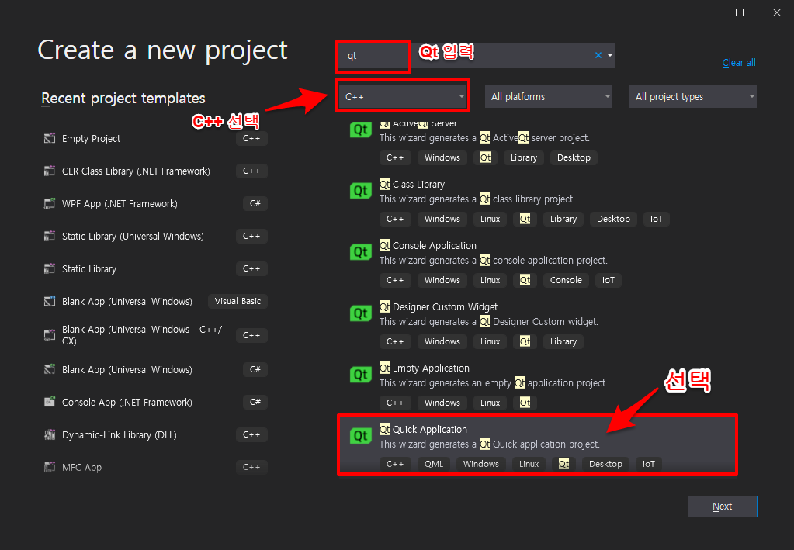Image resolution: width=794 pixels, height=550 pixels.
Task: Click Console tag on Qt Console Application
Action: [566, 280]
